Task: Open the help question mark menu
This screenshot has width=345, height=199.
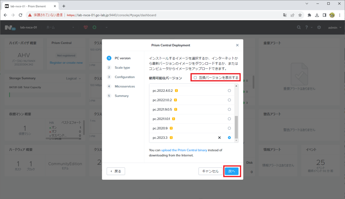Action: click(x=307, y=27)
